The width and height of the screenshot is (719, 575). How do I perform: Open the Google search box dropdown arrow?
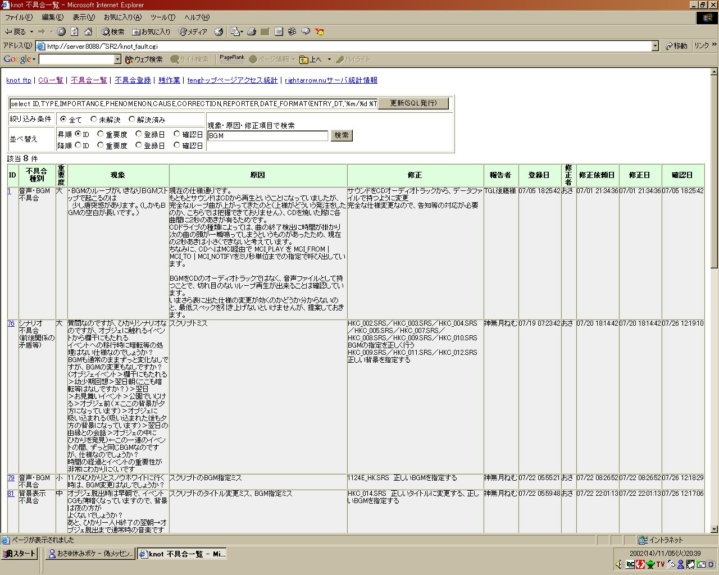[x=117, y=59]
